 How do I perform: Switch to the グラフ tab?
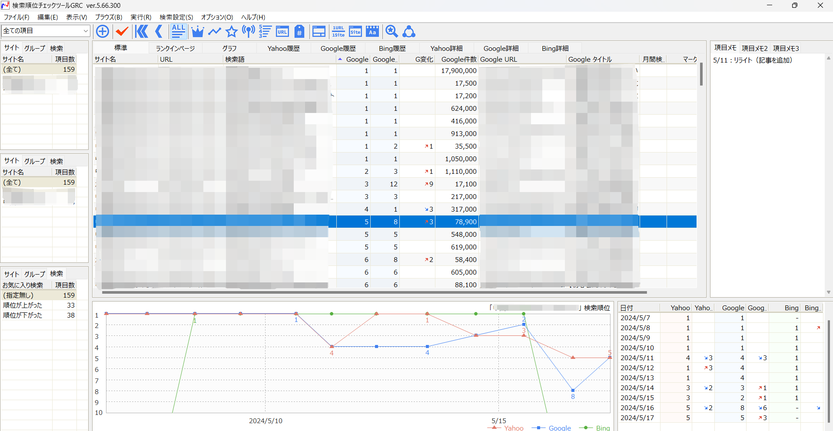[229, 48]
